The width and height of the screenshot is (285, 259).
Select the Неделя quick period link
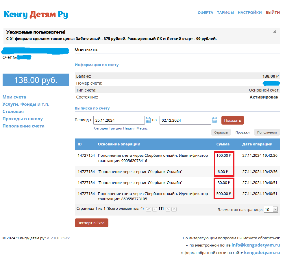(129, 128)
